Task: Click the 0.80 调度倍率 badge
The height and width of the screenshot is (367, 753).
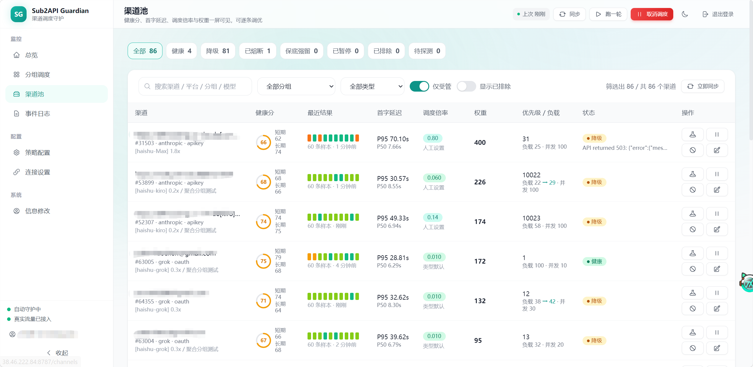Action: [432, 138]
